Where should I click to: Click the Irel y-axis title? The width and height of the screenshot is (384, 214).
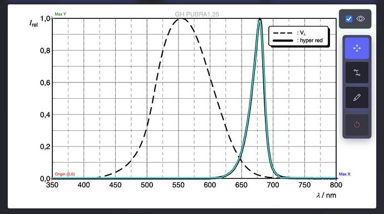[33, 23]
